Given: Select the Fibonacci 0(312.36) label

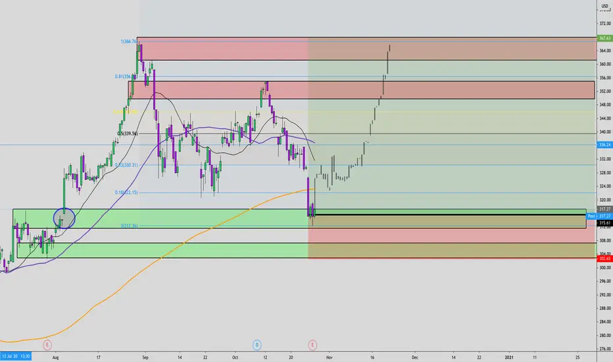Looking at the screenshot, I should (x=129, y=226).
